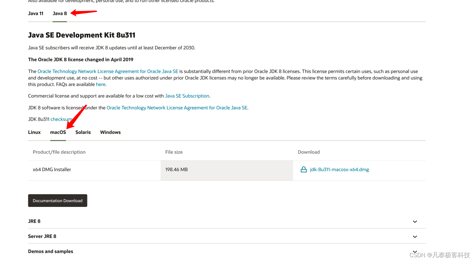Open the Java SE Subscription link
This screenshot has width=475, height=261.
(x=187, y=96)
